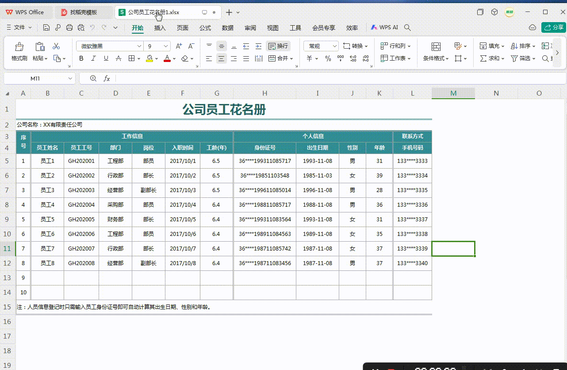567x370 pixels.
Task: Toggle Strikethrough formatting
Action: point(118,58)
